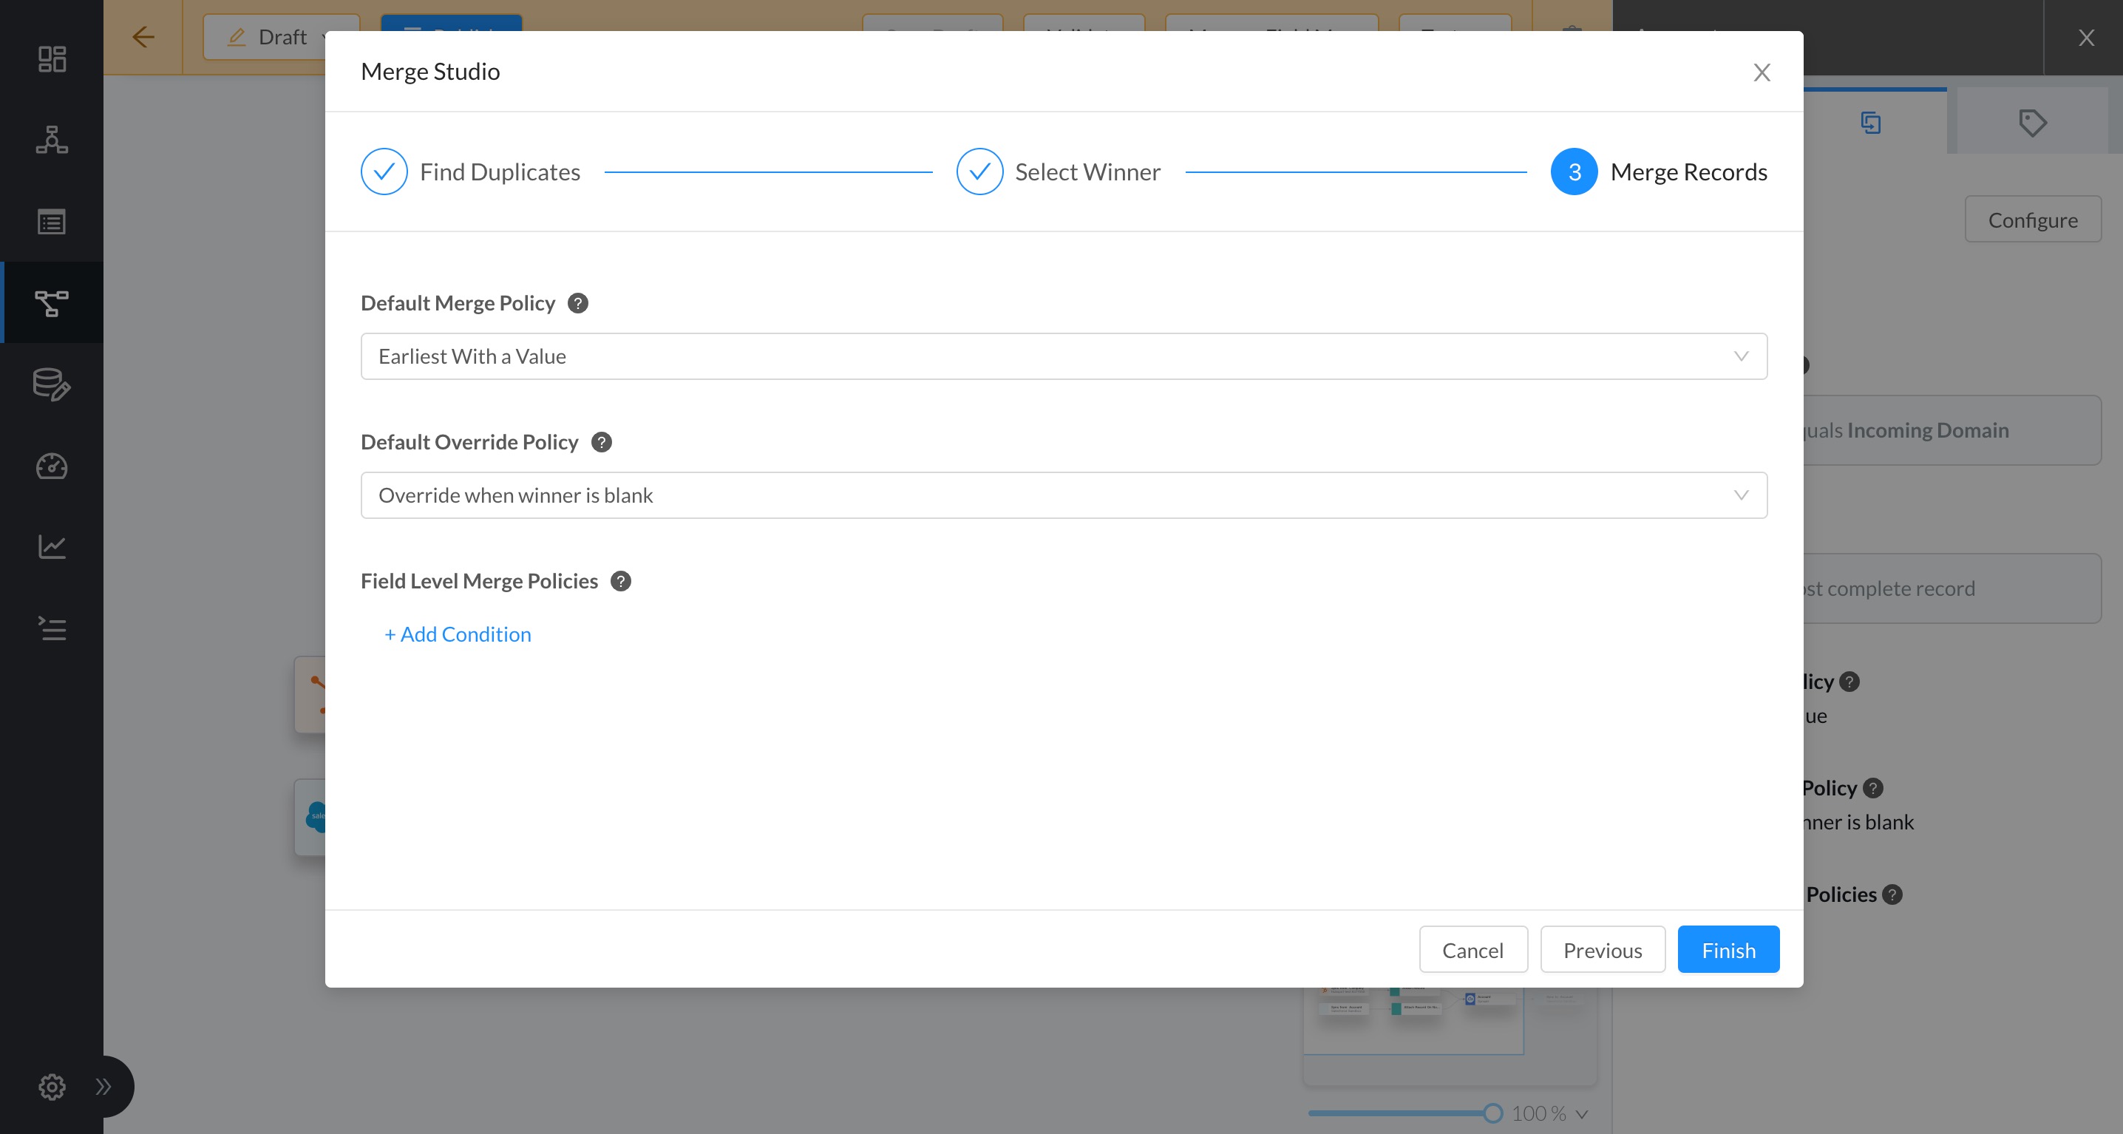Click the orange branch node on the canvas
2123x1134 pixels.
point(310,695)
